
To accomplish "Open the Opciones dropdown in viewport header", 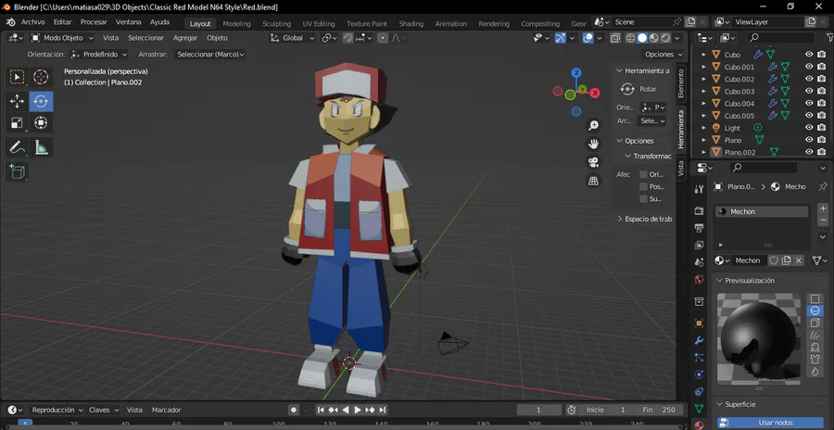I will [663, 55].
